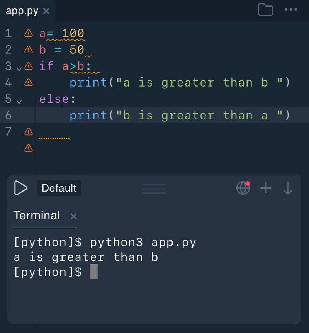Click the terminal prompt cursor
309x333 pixels.
pos(94,272)
